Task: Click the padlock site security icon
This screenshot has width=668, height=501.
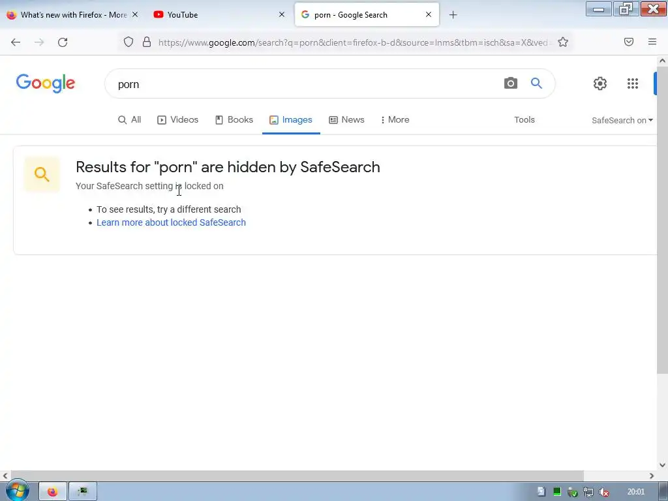Action: point(147,42)
